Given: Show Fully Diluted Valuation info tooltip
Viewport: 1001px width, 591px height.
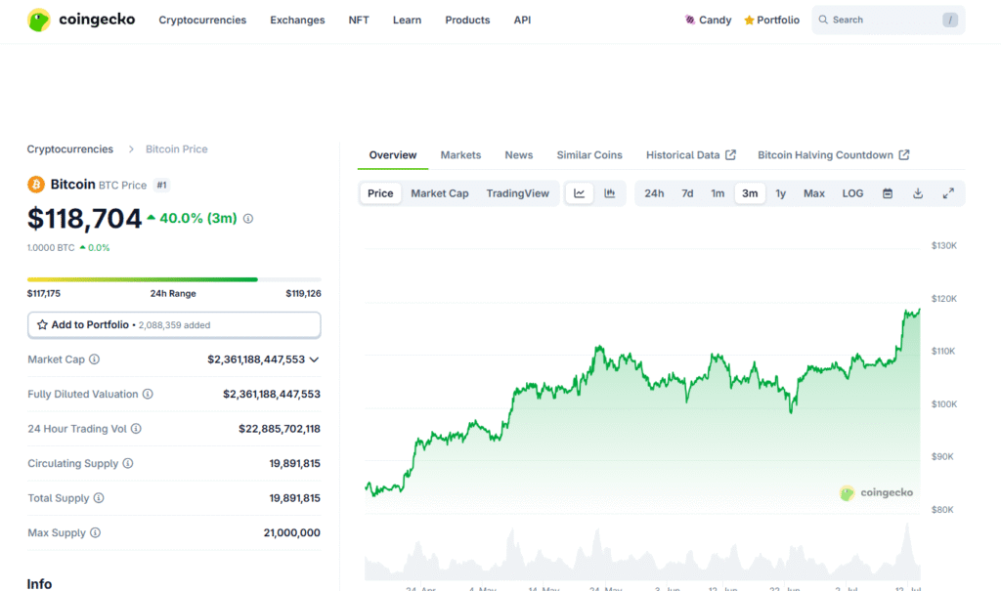Looking at the screenshot, I should 148,394.
